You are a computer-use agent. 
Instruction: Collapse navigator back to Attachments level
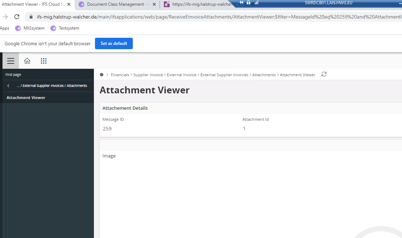[8, 86]
